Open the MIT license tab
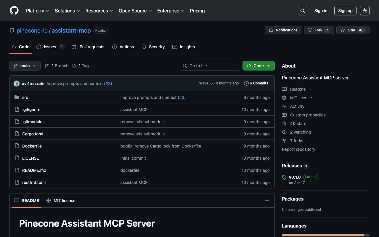379x237 pixels. 61,201
